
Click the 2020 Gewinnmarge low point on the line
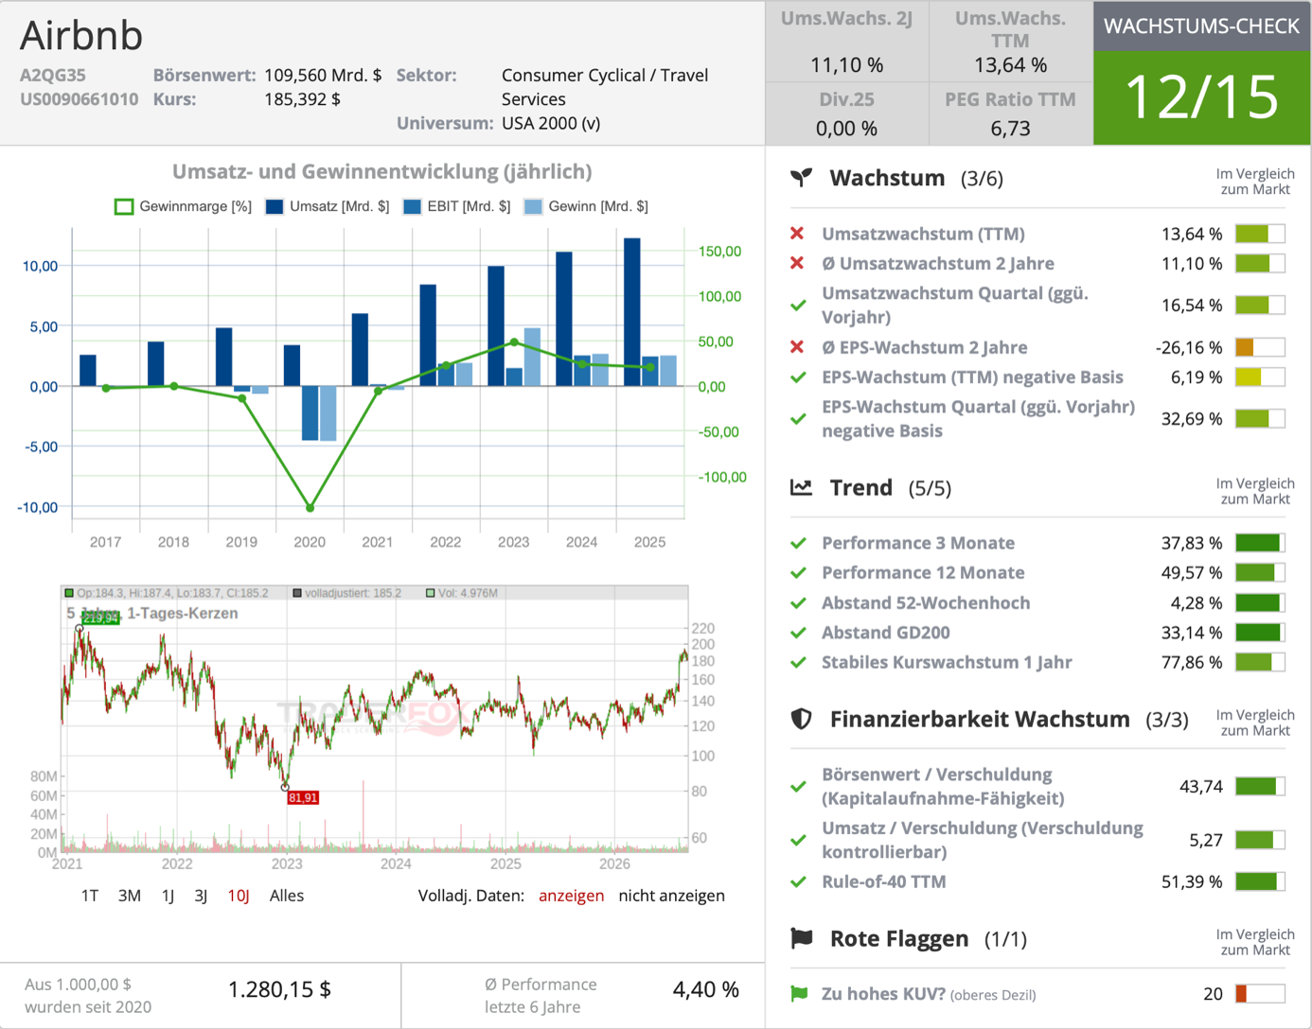[310, 508]
